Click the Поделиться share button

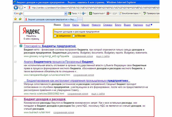pos(96,13)
